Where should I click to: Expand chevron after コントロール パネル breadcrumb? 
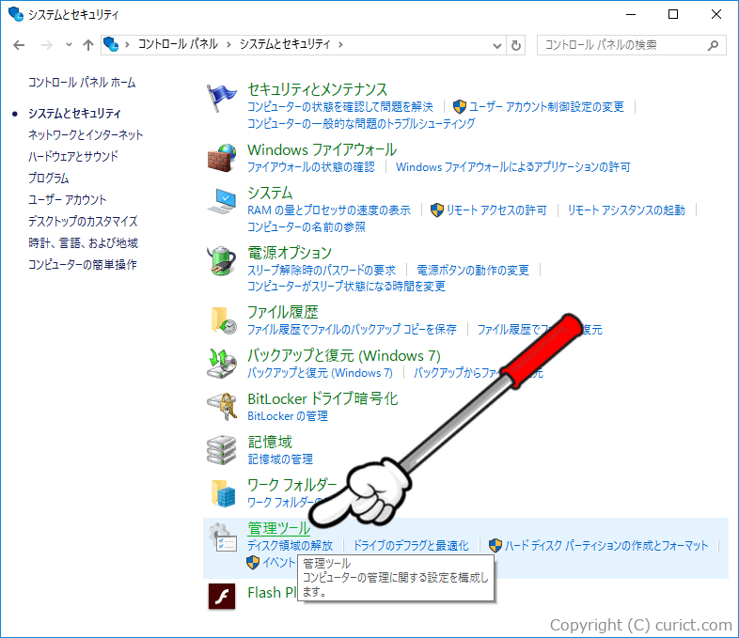[228, 45]
